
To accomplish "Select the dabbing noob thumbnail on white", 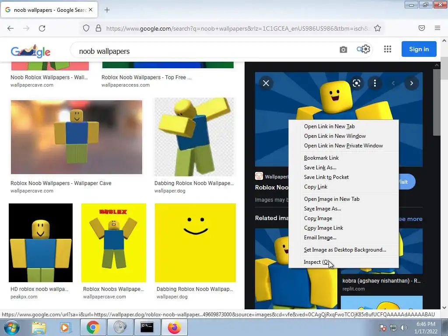I will [x=194, y=137].
